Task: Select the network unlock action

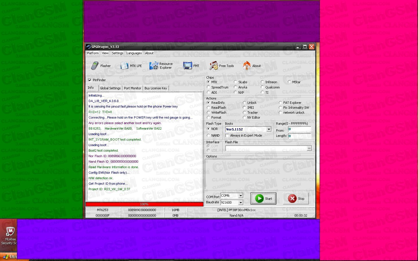Action: [x=280, y=113]
